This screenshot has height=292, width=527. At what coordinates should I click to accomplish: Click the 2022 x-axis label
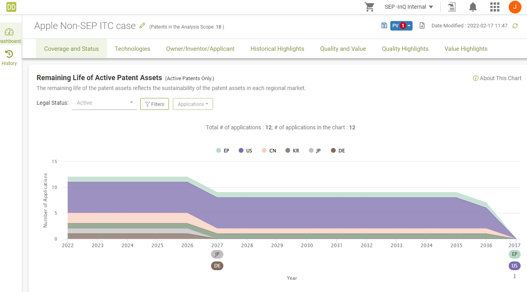click(x=68, y=245)
